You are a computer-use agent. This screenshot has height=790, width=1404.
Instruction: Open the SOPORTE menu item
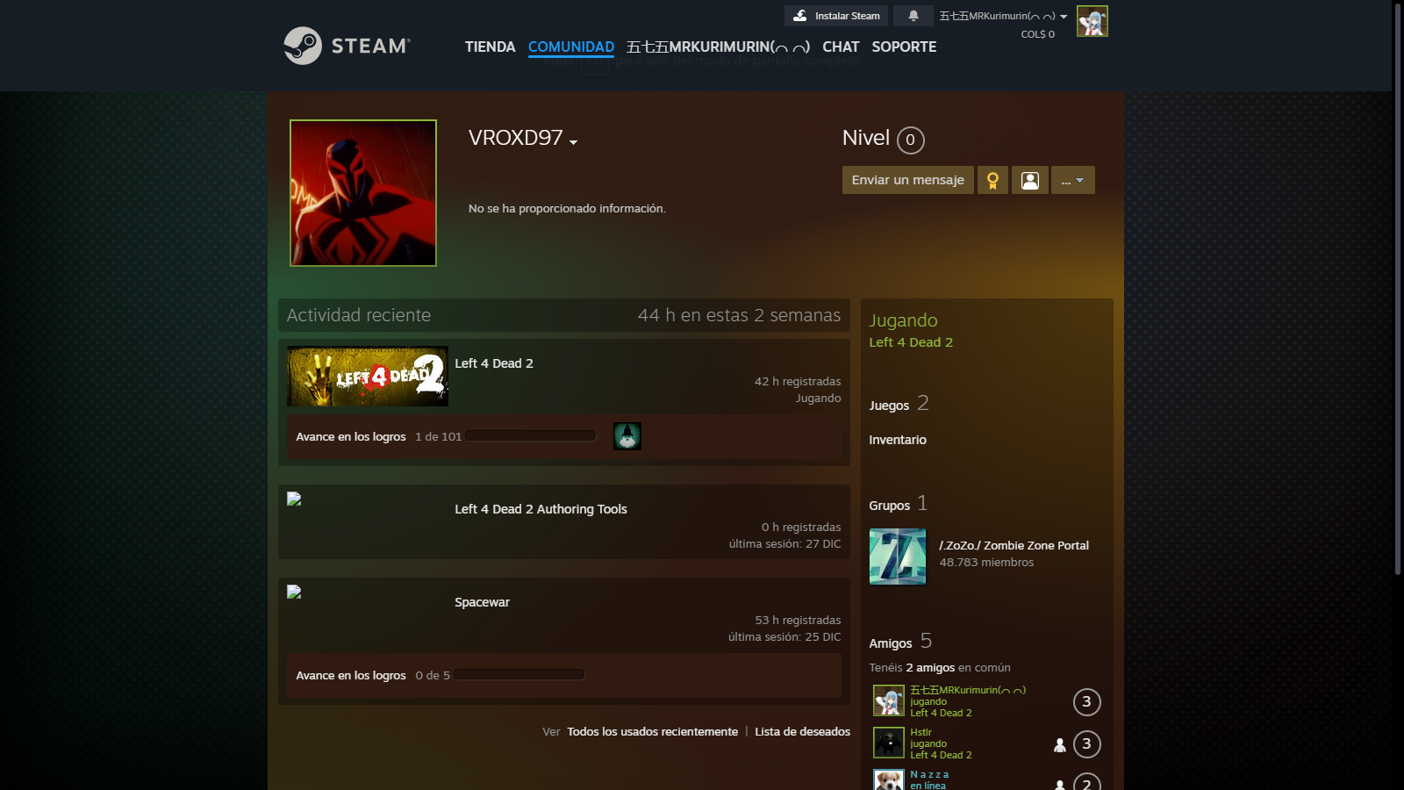tap(904, 47)
